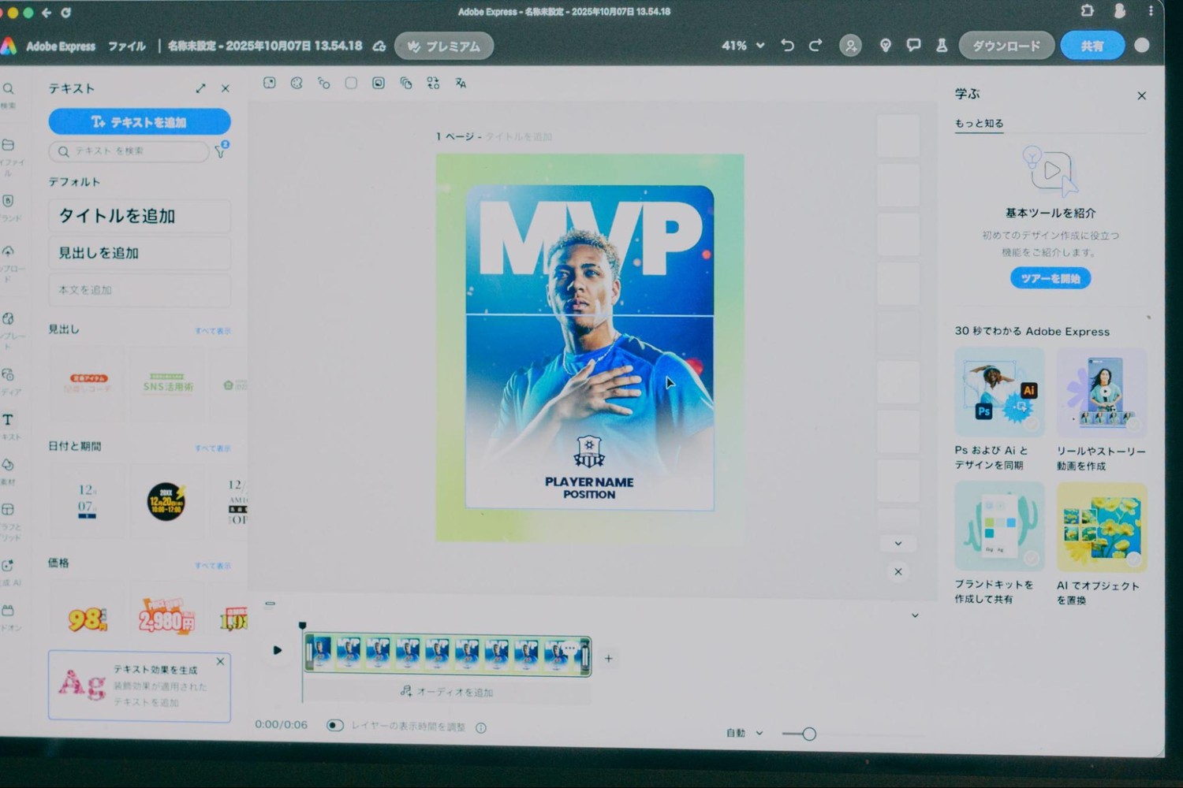Select the もっと知る tab
Image resolution: width=1183 pixels, height=788 pixels.
pyautogui.click(x=979, y=124)
